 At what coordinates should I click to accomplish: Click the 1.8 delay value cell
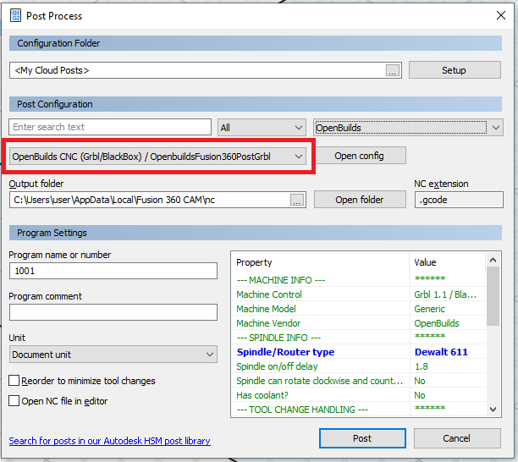(448, 366)
